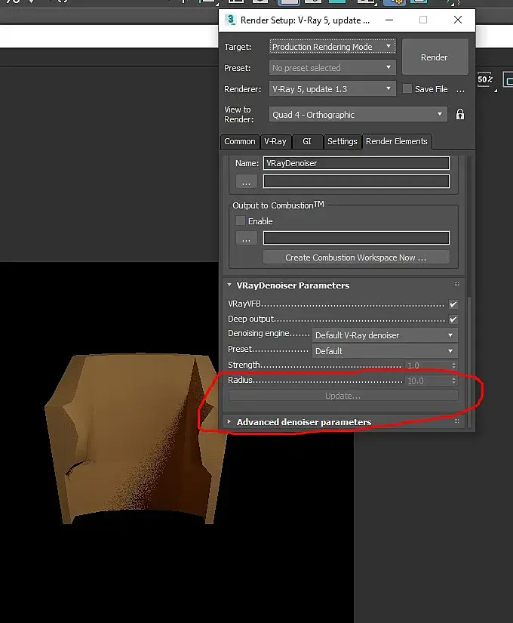Open the Target rendering mode dropdown
Screen dimensions: 513x623
pos(333,47)
